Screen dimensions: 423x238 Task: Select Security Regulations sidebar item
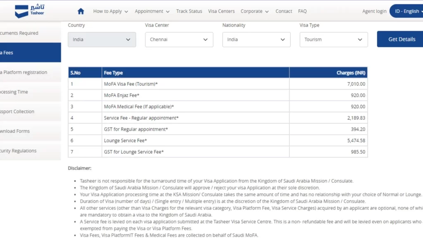click(x=19, y=151)
